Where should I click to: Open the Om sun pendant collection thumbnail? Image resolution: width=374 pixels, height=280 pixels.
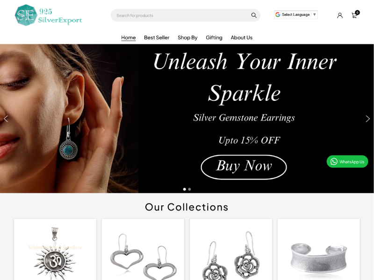click(x=55, y=249)
